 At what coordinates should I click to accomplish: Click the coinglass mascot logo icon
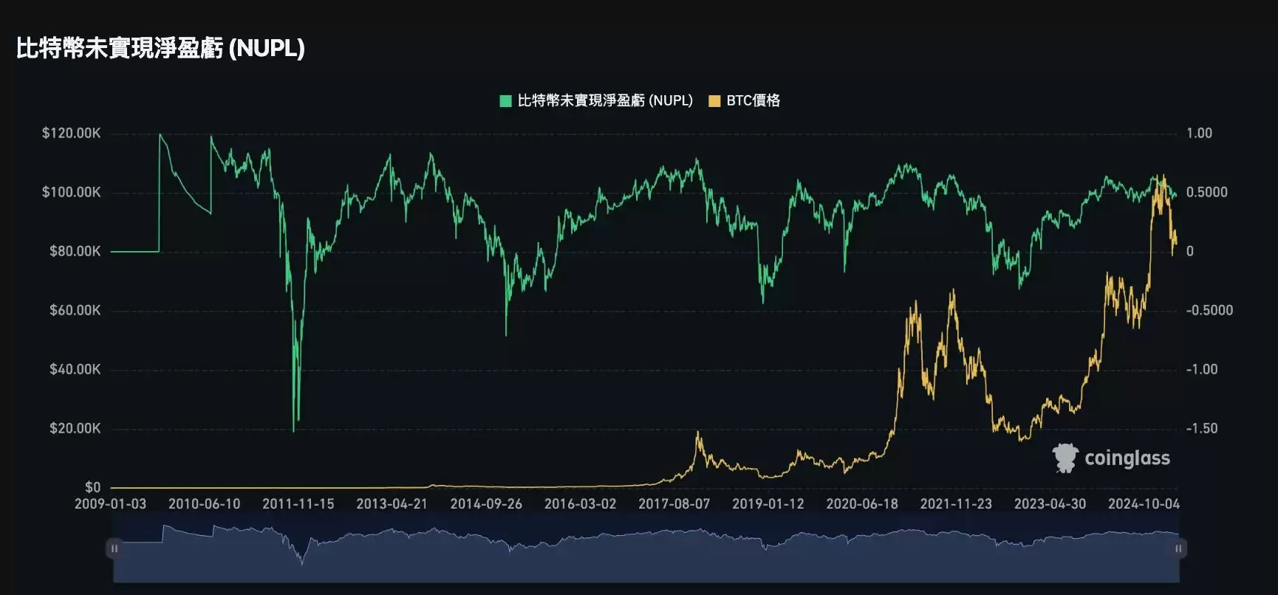[x=1065, y=458]
